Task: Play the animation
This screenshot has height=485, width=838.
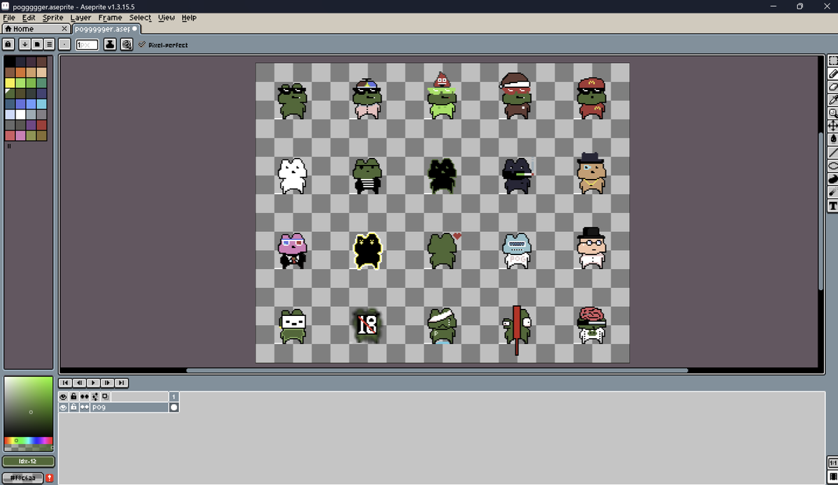Action: (x=94, y=382)
